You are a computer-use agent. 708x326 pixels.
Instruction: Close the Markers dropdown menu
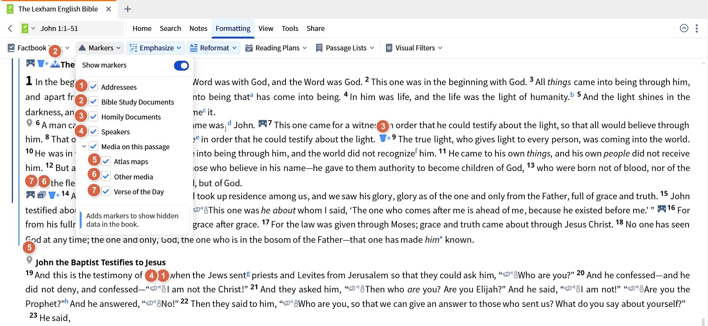click(x=100, y=48)
